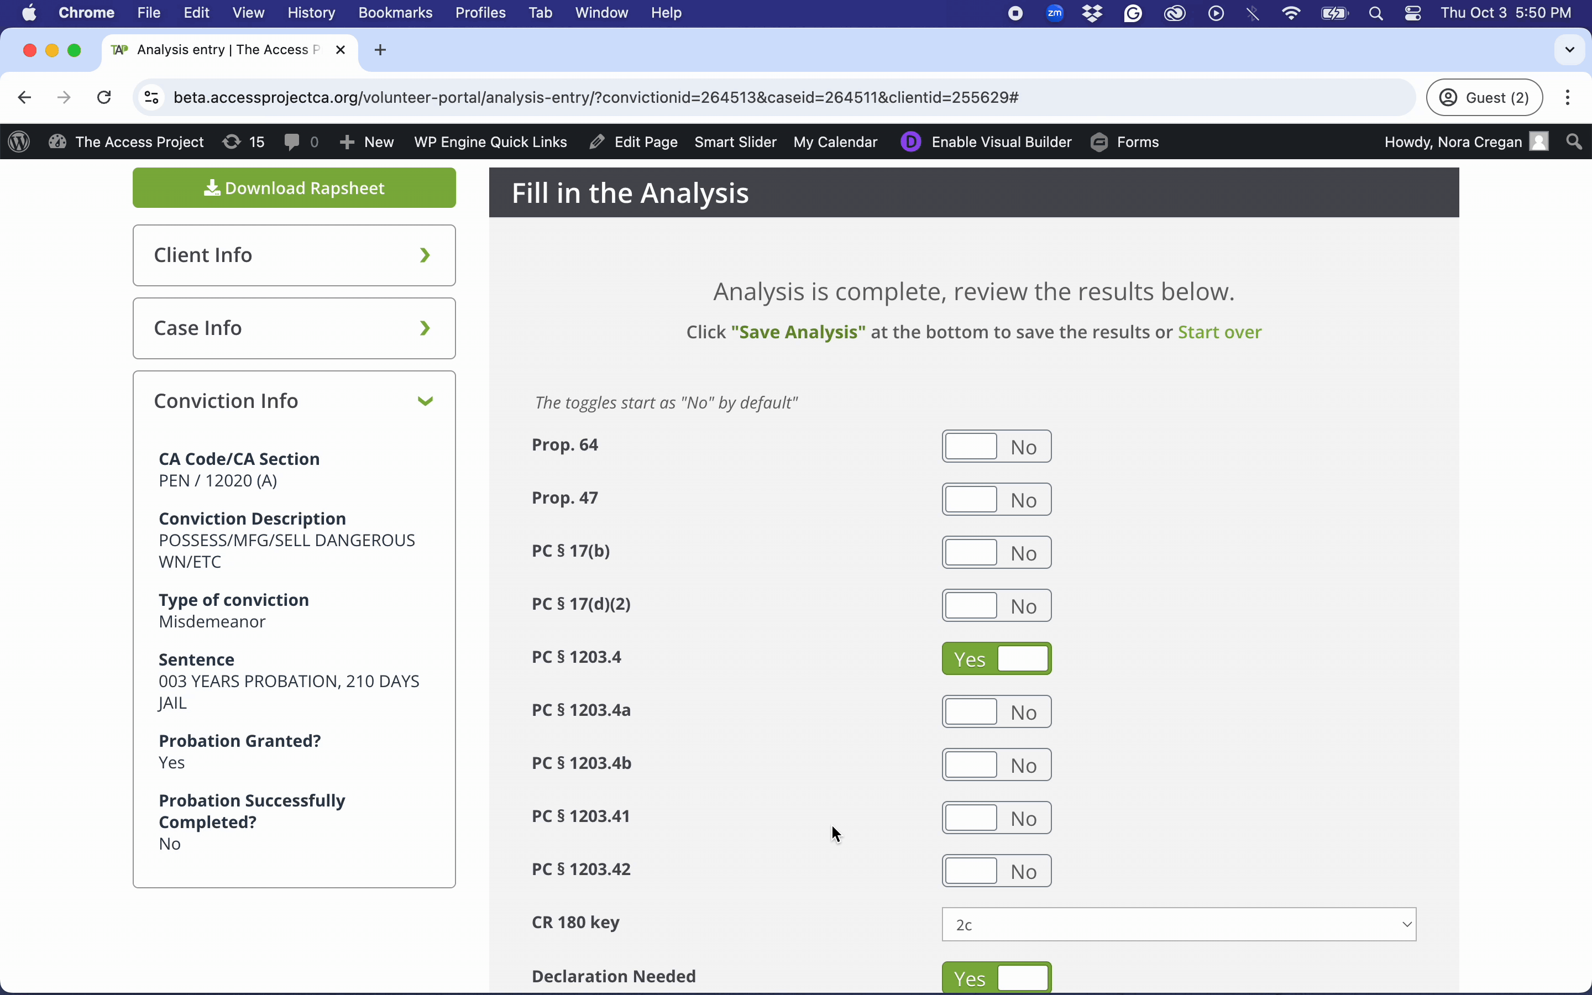Open the Profiles menu
Image resolution: width=1592 pixels, height=995 pixels.
click(x=480, y=13)
